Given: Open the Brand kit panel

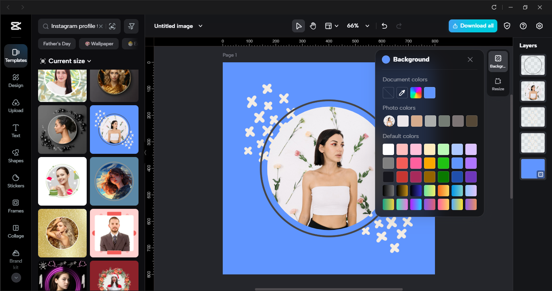Looking at the screenshot, I should pos(15,258).
